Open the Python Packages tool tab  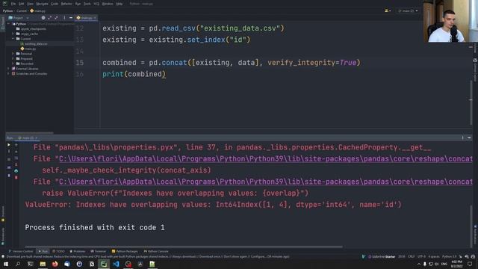coord(125,251)
